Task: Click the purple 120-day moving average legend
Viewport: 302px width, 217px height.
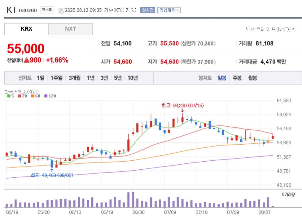Action: click(50, 96)
